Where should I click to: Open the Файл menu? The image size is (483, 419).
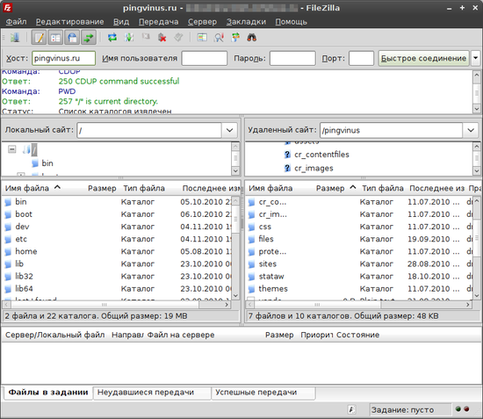click(16, 22)
